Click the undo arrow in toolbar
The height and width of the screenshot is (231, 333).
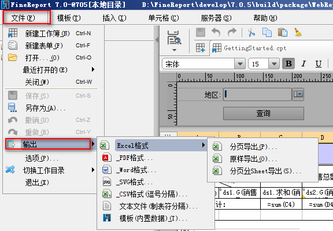pos(216,32)
